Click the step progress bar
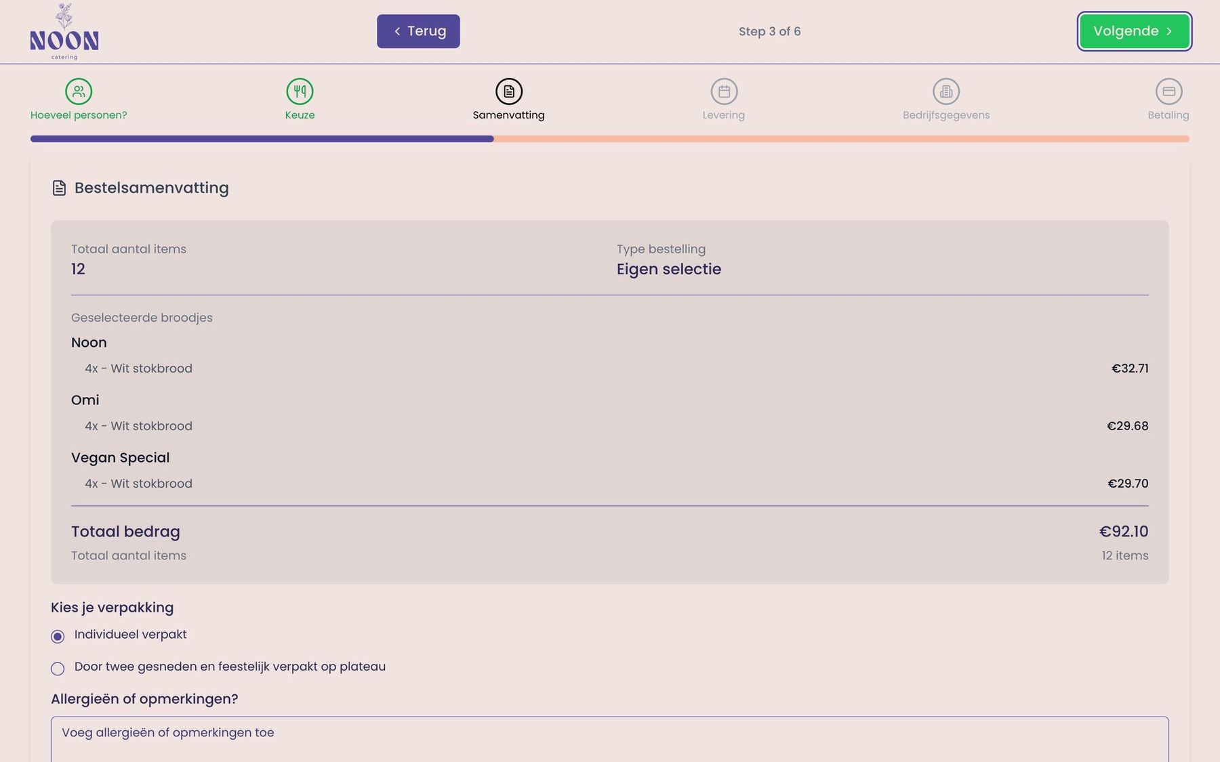Screen dimensions: 1220x762 [610, 139]
